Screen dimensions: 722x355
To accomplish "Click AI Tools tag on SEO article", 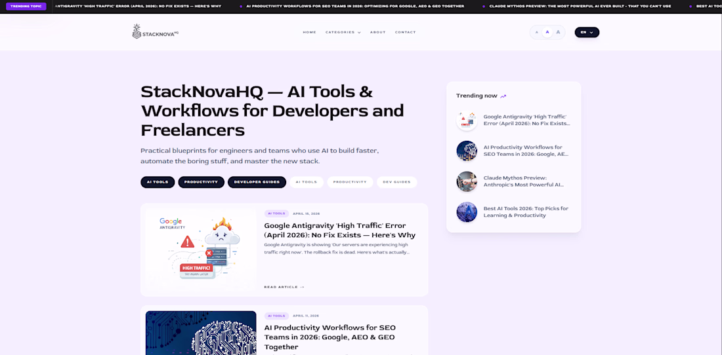I will click(276, 316).
